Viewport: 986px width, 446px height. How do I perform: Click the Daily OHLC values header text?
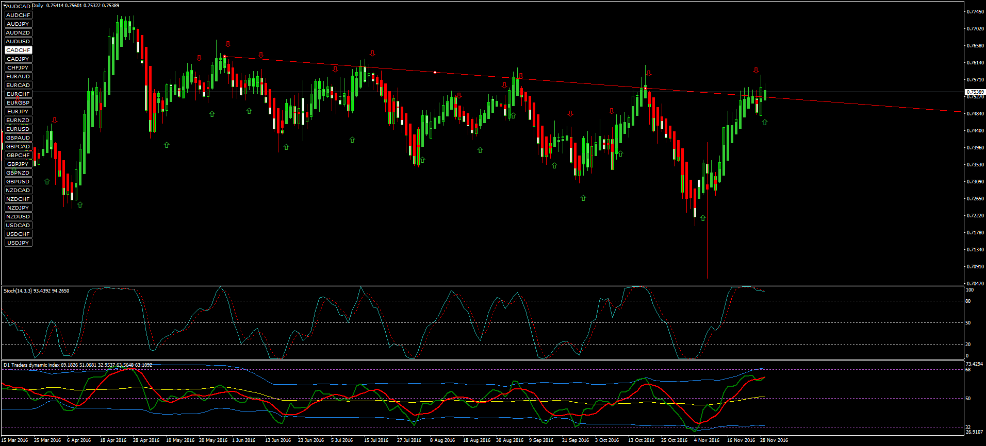coord(76,6)
